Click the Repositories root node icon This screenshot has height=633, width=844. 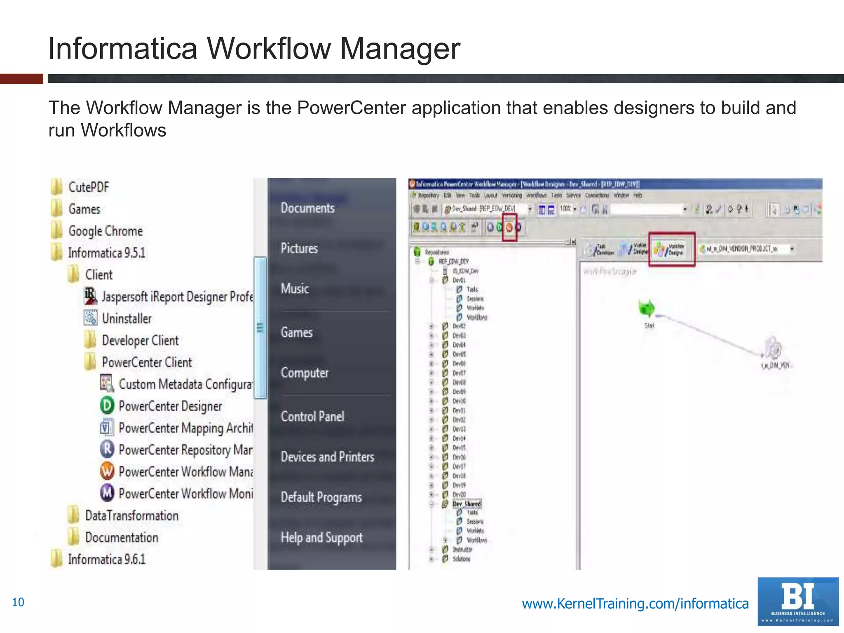click(x=417, y=252)
